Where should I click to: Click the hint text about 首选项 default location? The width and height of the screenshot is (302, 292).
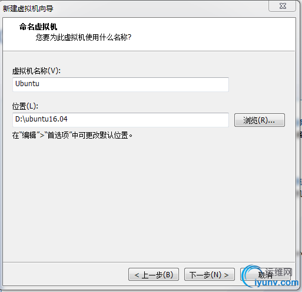pyautogui.click(x=72, y=135)
